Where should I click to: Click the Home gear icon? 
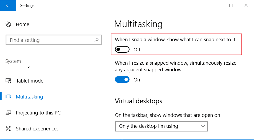[x=8, y=24]
